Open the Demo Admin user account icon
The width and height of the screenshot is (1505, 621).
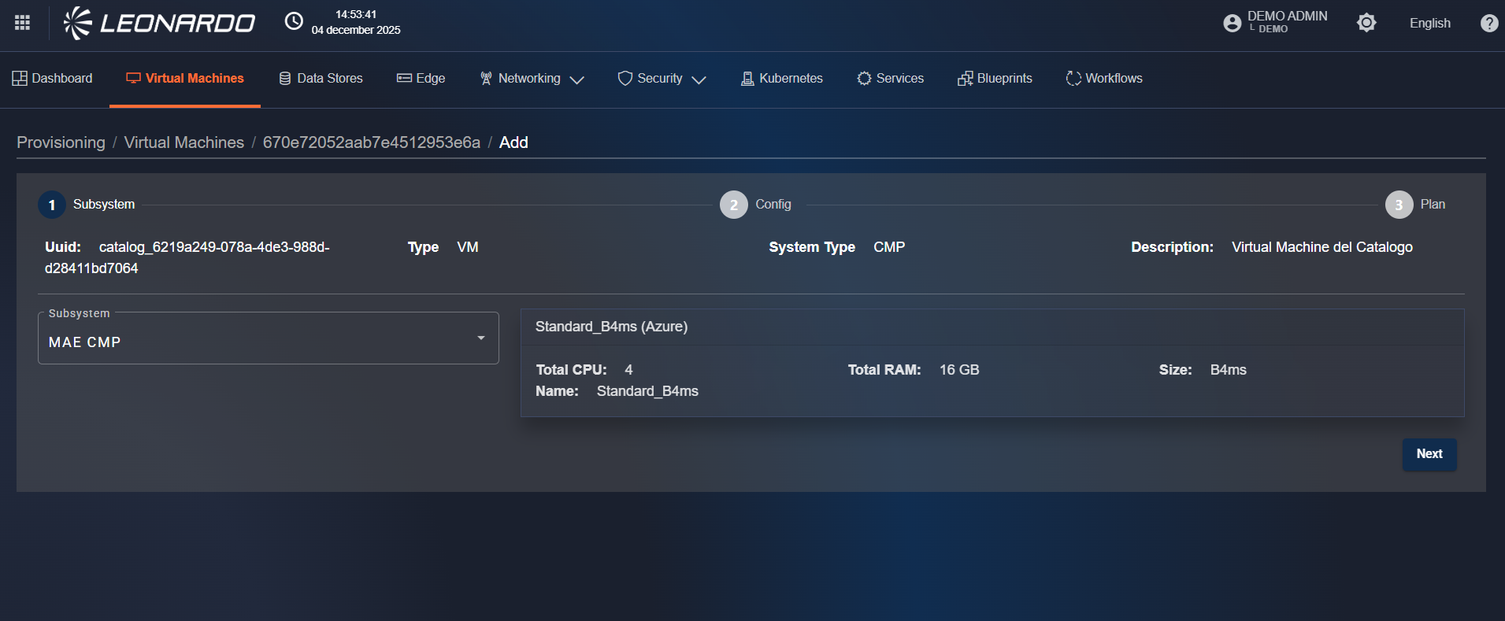[1232, 23]
